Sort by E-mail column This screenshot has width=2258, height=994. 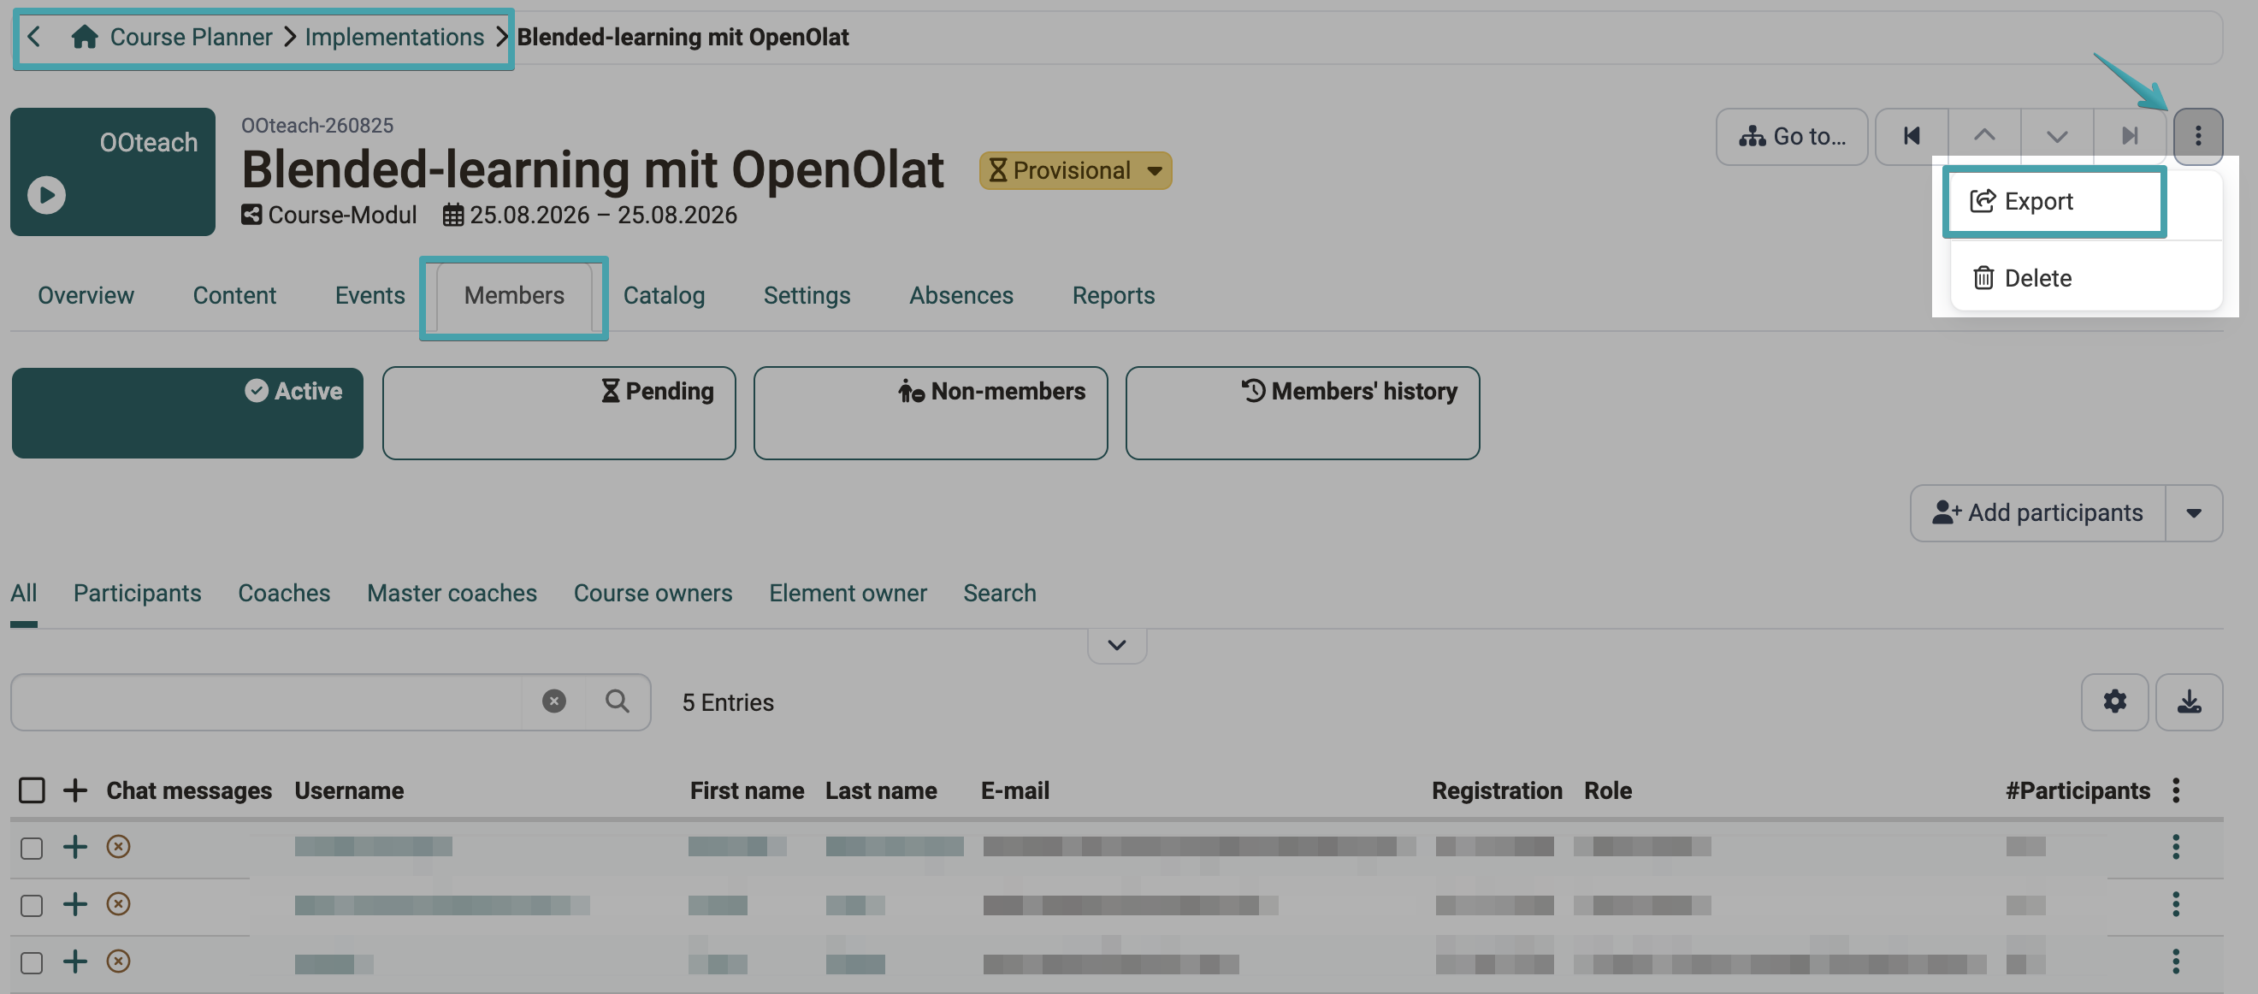tap(1015, 790)
